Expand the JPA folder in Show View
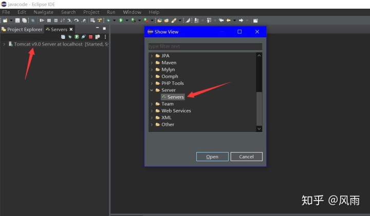370x216 pixels. click(152, 56)
